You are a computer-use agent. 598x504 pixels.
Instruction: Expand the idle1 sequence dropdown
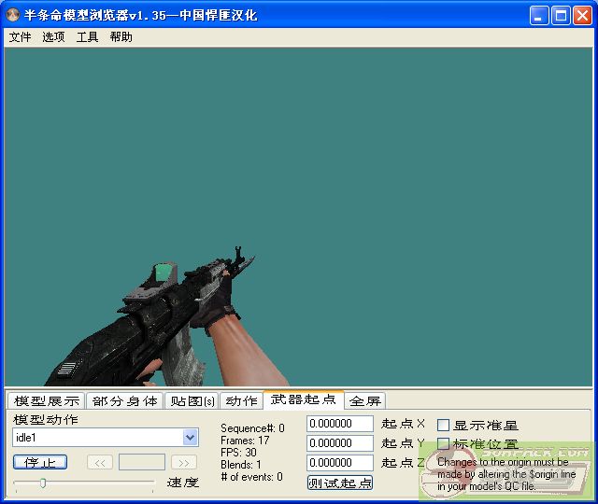coord(190,438)
